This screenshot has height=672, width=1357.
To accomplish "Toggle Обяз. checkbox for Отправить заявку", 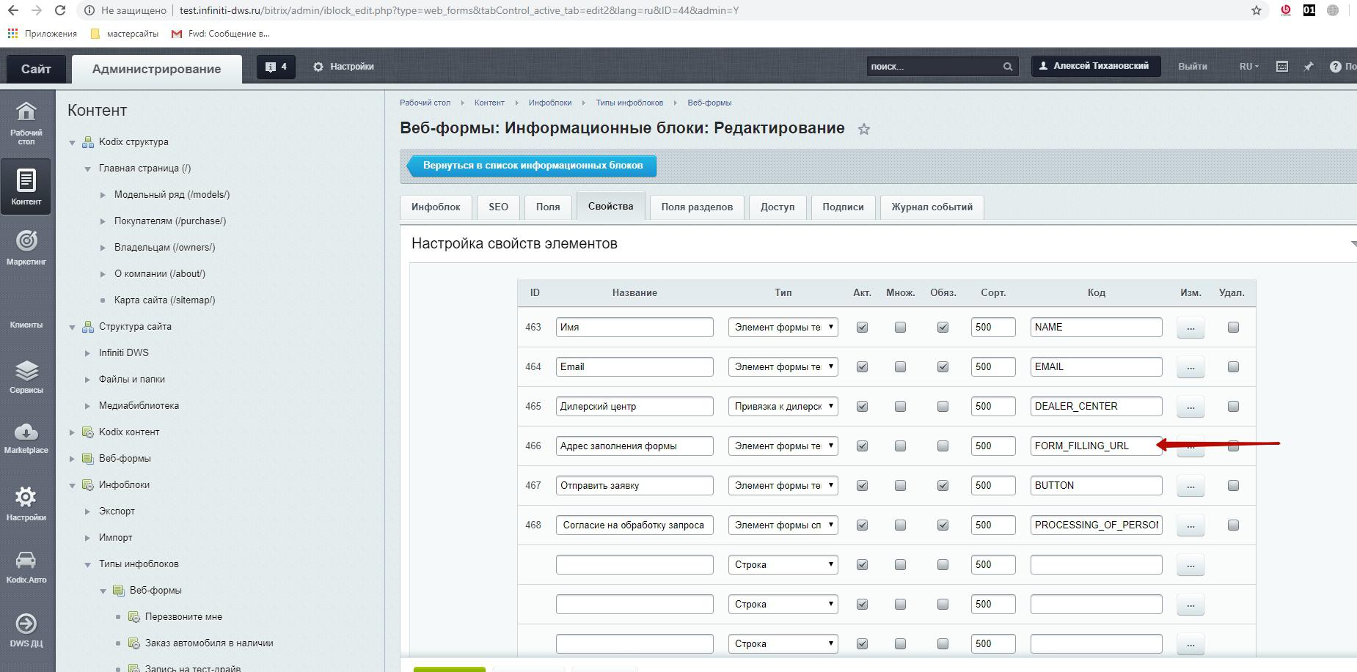I will (943, 486).
